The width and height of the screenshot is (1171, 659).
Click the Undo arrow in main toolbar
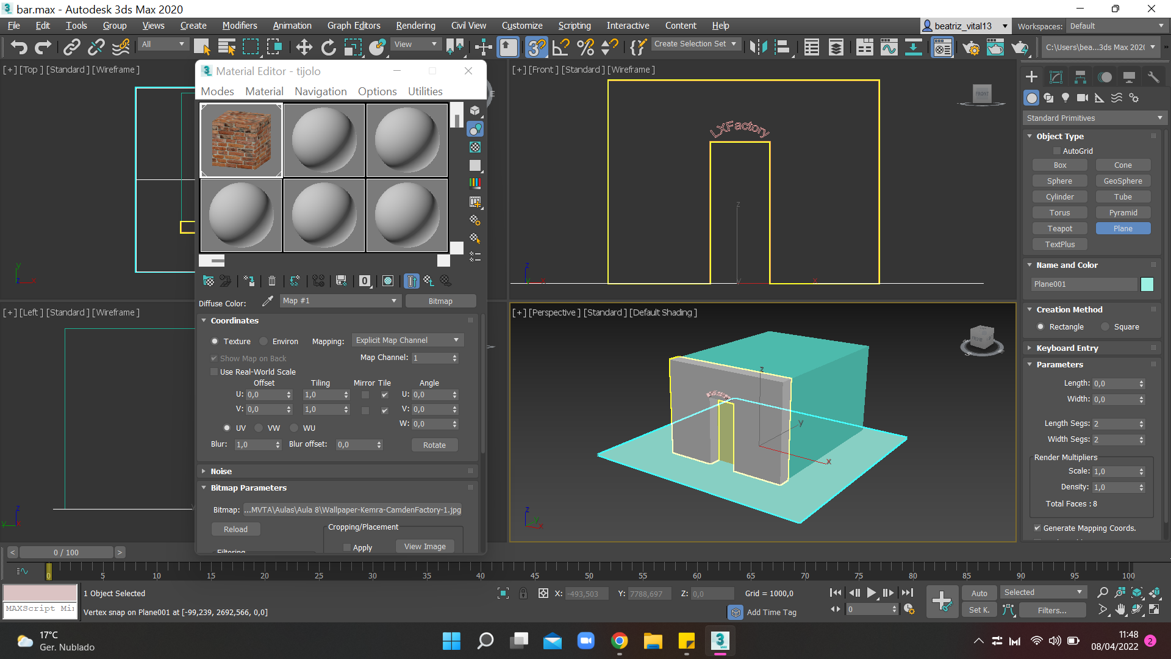click(x=18, y=46)
